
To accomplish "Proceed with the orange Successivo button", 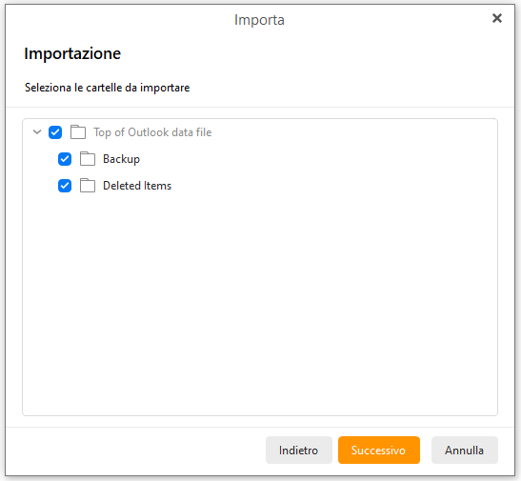I will tap(379, 451).
